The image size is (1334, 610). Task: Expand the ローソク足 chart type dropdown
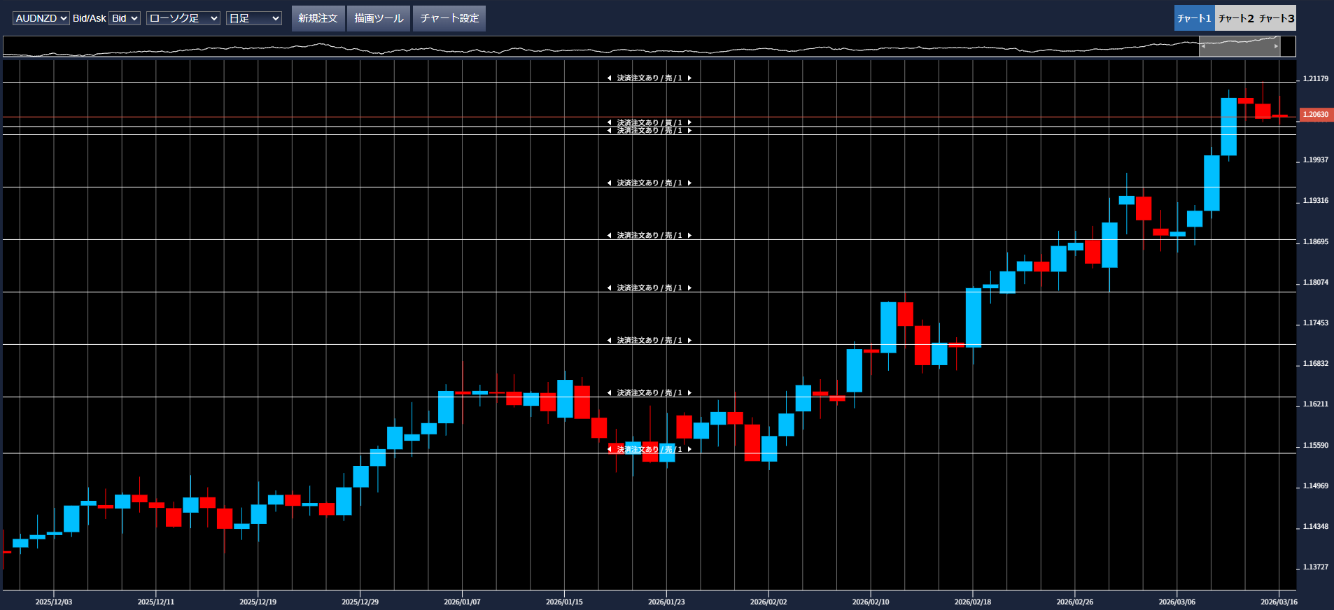click(x=183, y=18)
